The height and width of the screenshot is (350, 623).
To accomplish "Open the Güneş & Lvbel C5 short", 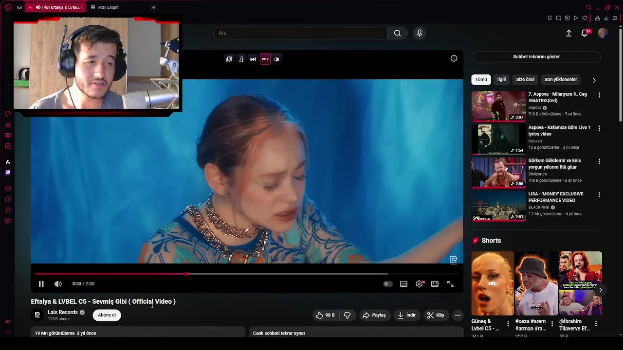I will click(x=492, y=283).
